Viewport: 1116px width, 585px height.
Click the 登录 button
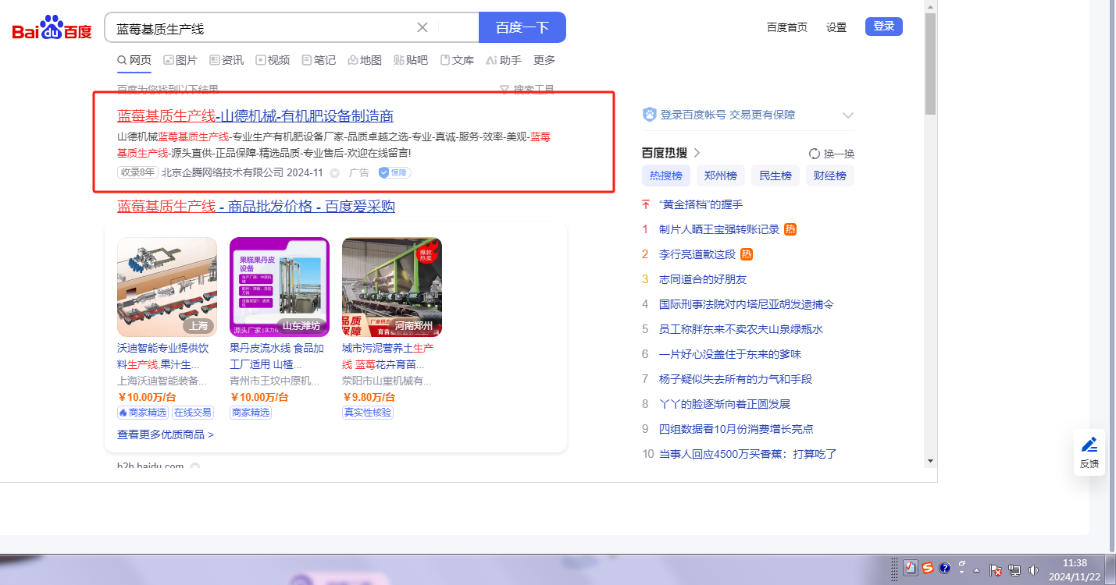coord(883,27)
